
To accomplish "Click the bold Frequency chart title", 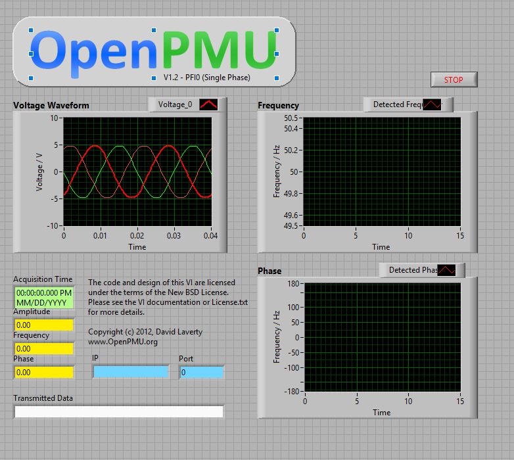I will click(x=278, y=106).
